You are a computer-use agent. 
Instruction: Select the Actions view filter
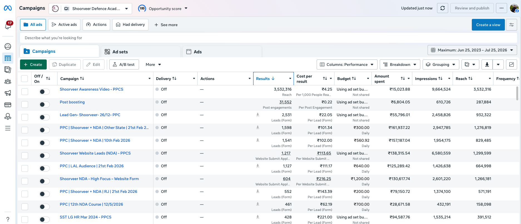click(x=96, y=25)
